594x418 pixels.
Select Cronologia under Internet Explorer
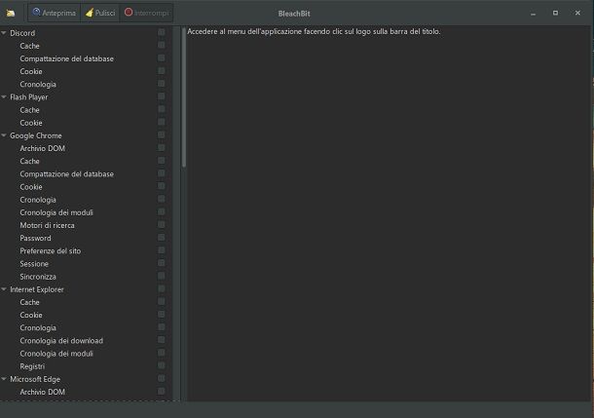[38, 327]
